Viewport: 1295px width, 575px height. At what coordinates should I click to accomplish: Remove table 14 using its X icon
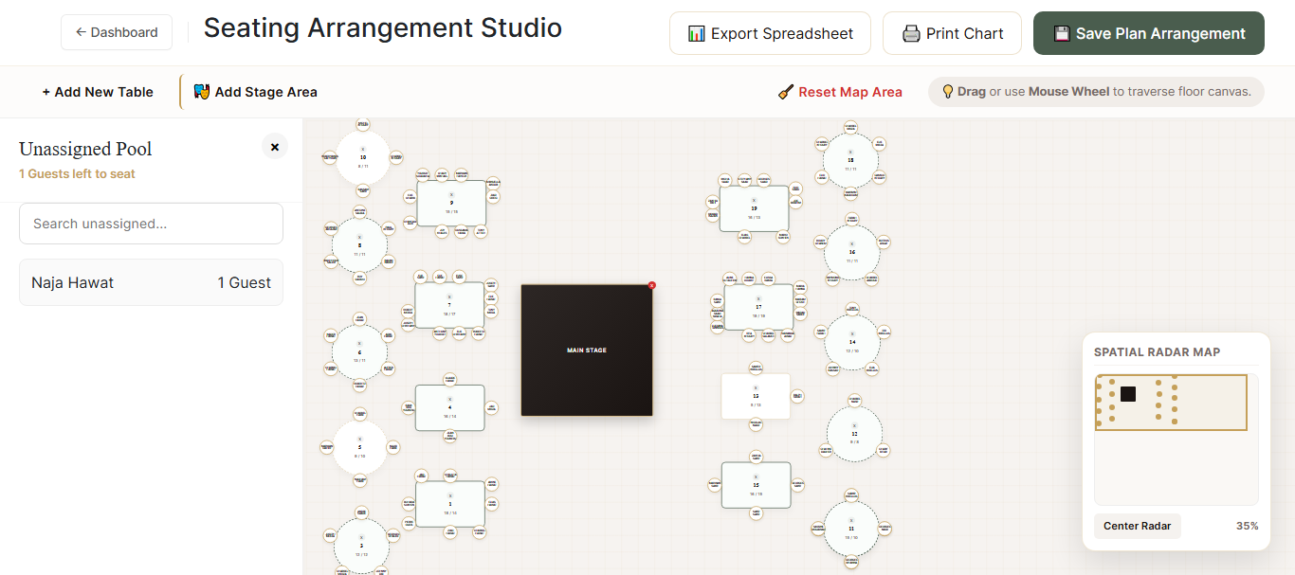852,333
